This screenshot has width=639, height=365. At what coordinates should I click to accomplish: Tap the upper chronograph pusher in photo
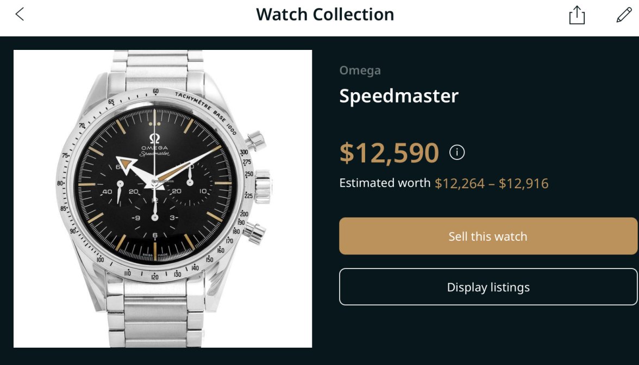(253, 142)
